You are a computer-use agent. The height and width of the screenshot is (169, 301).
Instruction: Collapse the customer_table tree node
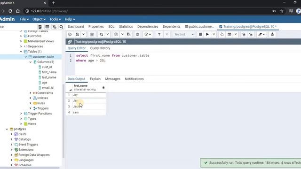click(26, 57)
